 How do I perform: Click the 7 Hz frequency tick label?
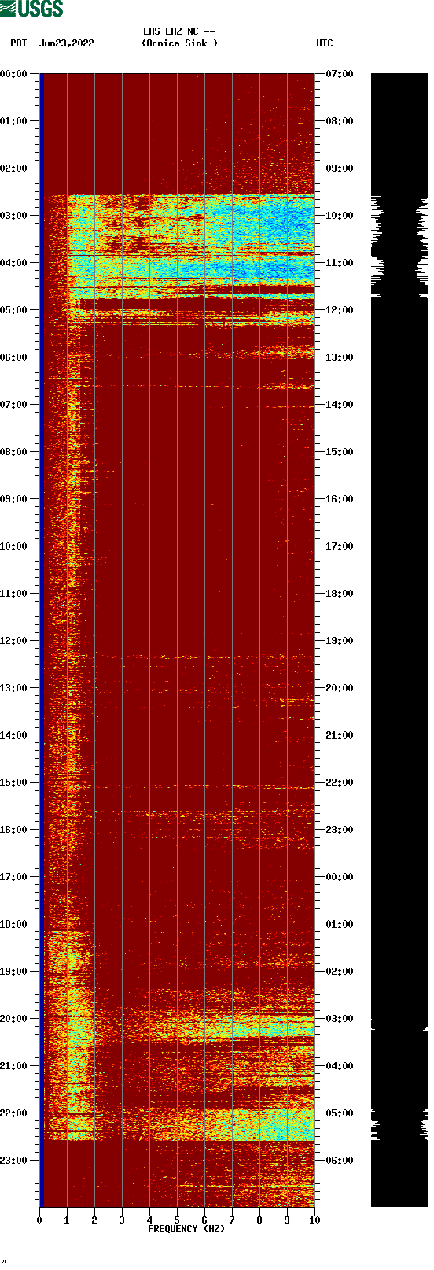tap(232, 1220)
